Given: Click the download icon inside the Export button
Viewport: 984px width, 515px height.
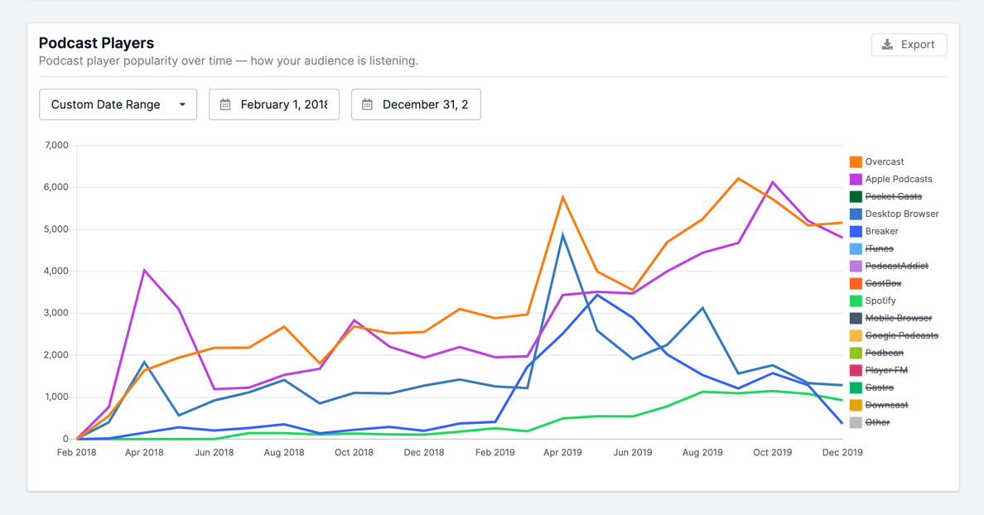Looking at the screenshot, I should tap(889, 45).
